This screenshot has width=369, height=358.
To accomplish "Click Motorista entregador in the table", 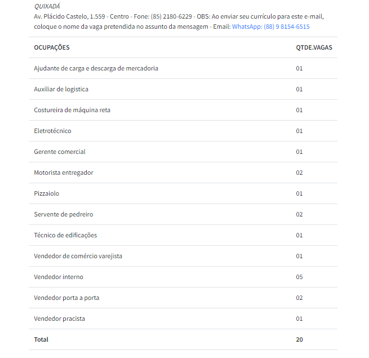I will (64, 173).
